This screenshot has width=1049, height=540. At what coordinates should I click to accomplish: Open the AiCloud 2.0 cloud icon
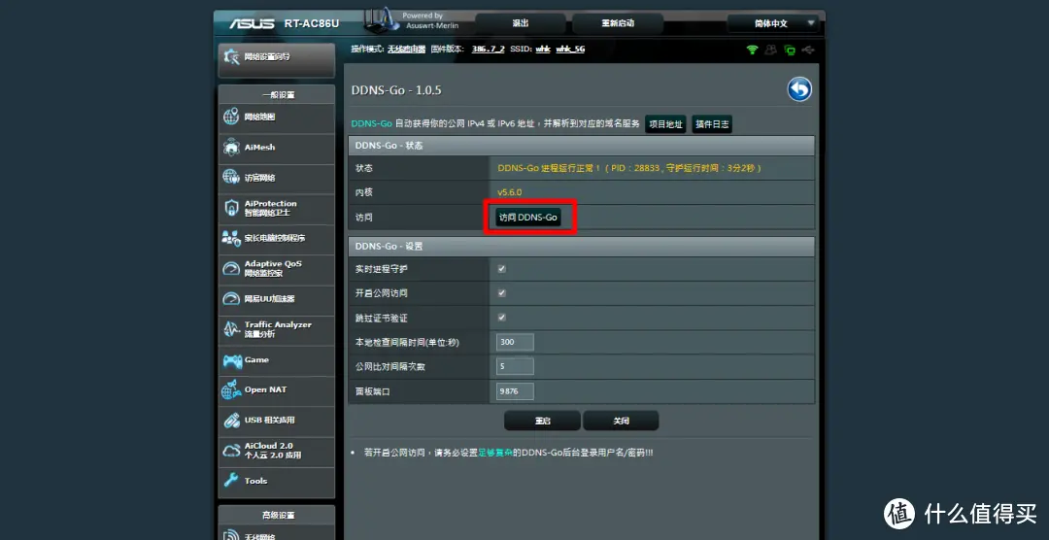coord(231,451)
